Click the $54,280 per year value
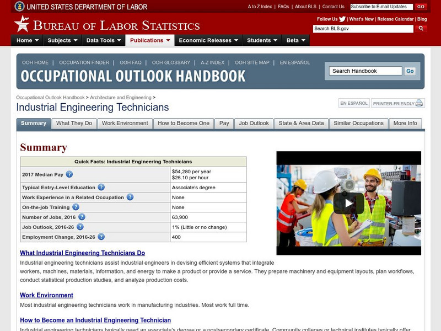The height and width of the screenshot is (331, 441). click(191, 172)
